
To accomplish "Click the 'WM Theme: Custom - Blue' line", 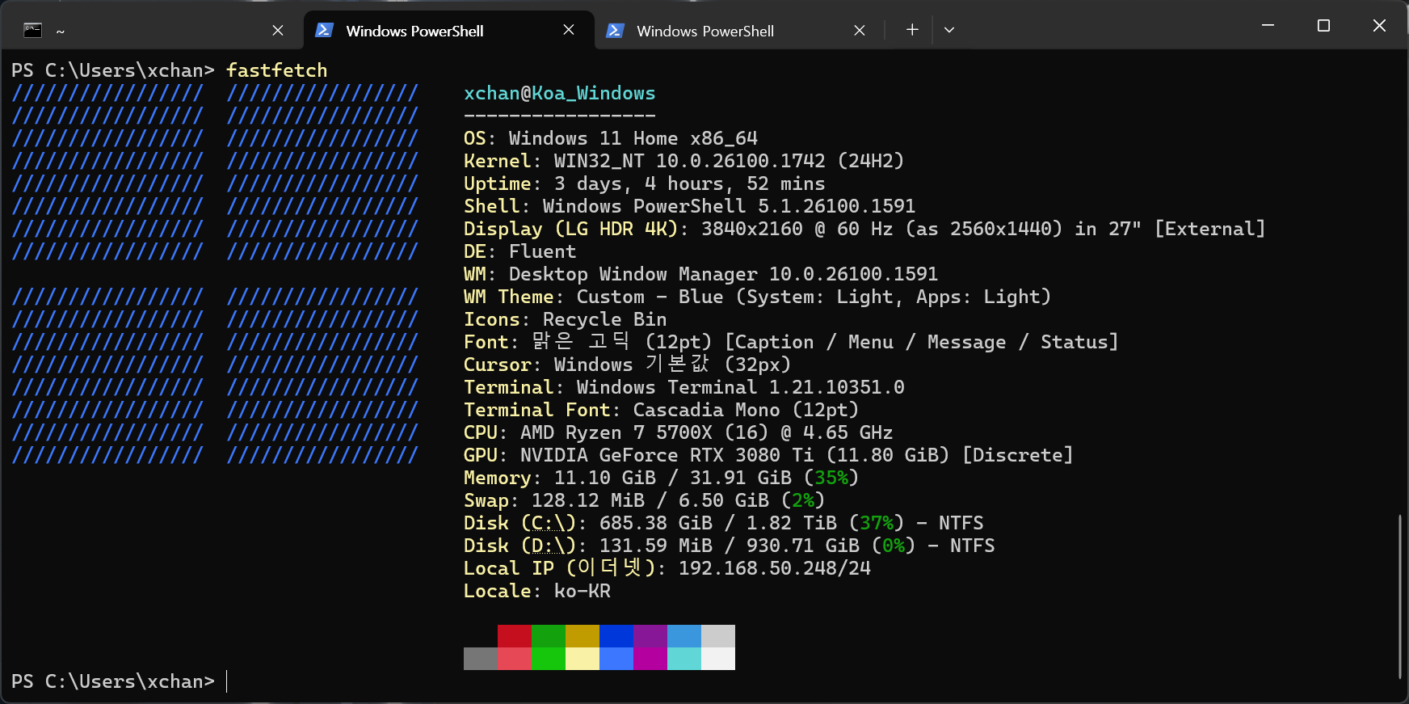I will tap(757, 297).
